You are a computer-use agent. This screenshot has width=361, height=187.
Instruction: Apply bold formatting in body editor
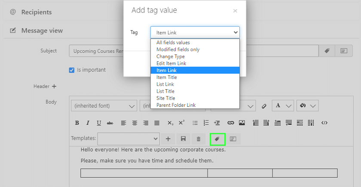click(77, 123)
